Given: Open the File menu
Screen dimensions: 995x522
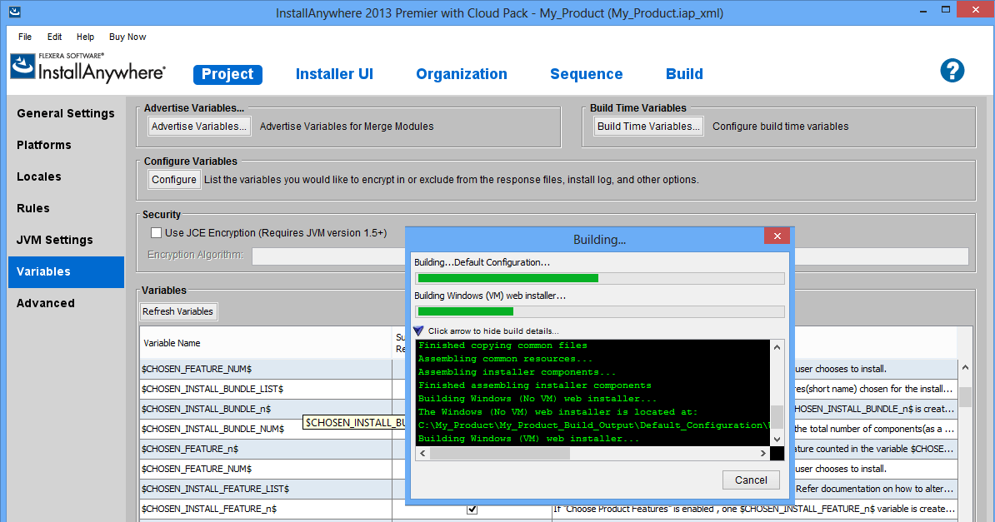Looking at the screenshot, I should pyautogui.click(x=24, y=37).
